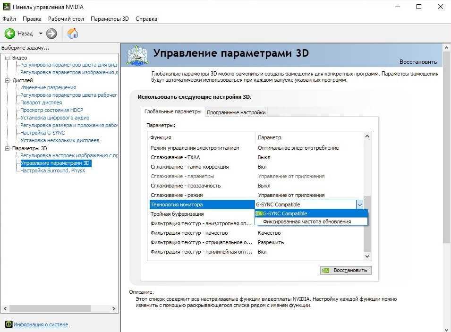Select Установка нескольких дисплеев item
This screenshot has height=332, width=451.
click(x=60, y=140)
